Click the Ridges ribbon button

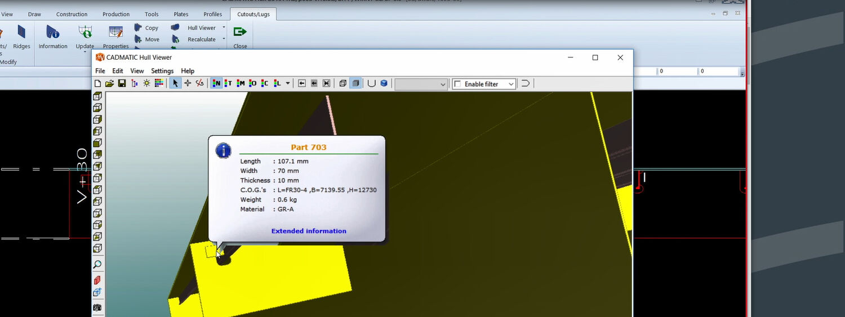tap(21, 37)
